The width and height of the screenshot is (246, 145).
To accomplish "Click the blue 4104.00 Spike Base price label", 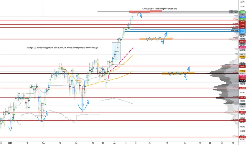I will pyautogui.click(x=242, y=32).
